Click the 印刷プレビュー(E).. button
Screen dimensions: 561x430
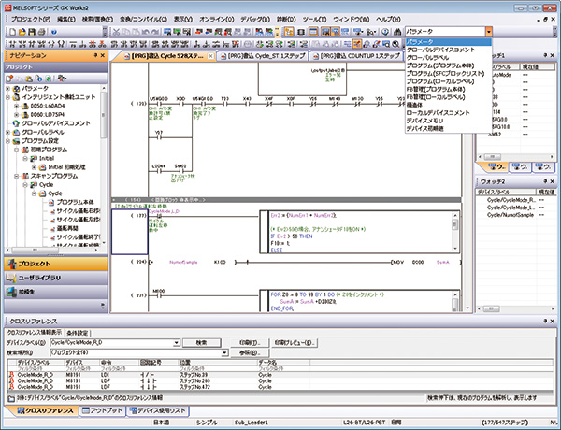pos(295,343)
